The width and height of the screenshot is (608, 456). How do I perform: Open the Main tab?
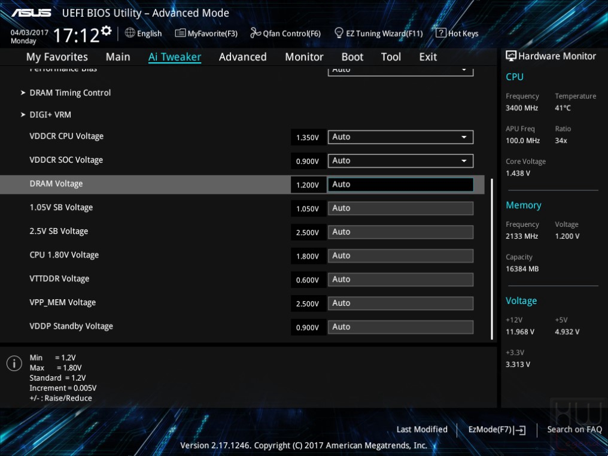(x=118, y=57)
